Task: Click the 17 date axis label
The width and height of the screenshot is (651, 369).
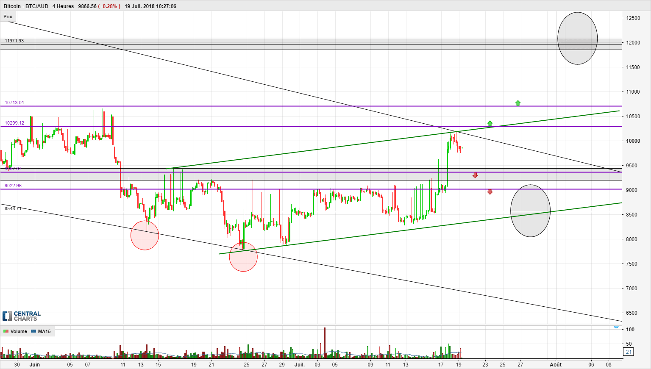Action: 441,364
